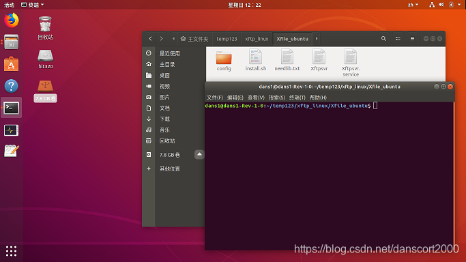Image resolution: width=466 pixels, height=262 pixels.
Task: Go back in file manager
Action: point(150,39)
